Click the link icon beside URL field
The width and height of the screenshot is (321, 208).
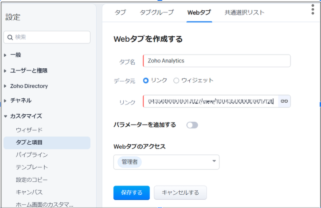pyautogui.click(x=284, y=101)
